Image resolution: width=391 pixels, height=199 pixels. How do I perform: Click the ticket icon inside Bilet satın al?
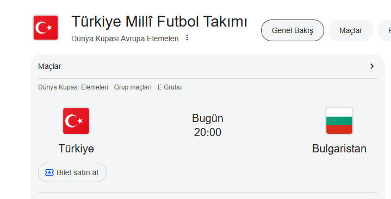(49, 172)
